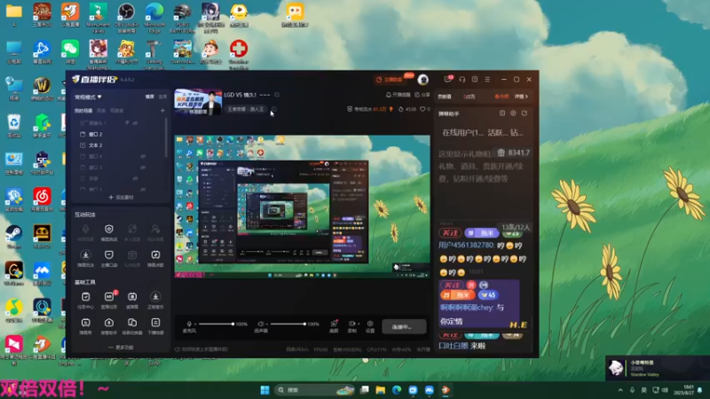Open the Windows Start menu
This screenshot has width=710, height=399.
click(x=264, y=390)
